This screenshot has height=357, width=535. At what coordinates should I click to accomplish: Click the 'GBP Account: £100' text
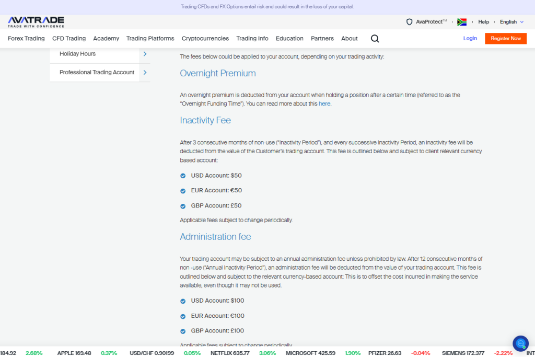[x=217, y=331]
